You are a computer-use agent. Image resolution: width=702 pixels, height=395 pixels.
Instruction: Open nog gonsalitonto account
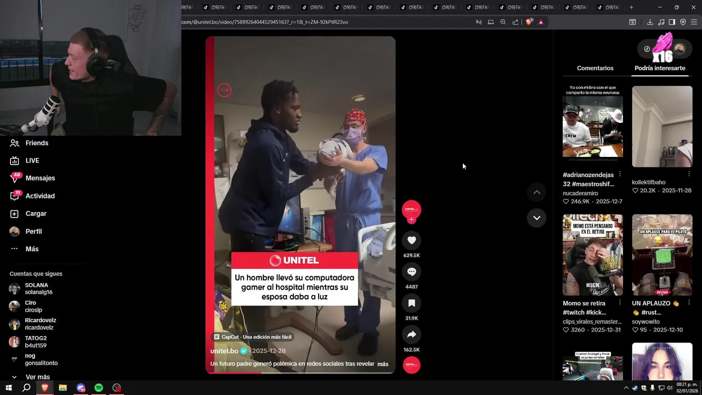pyautogui.click(x=33, y=359)
